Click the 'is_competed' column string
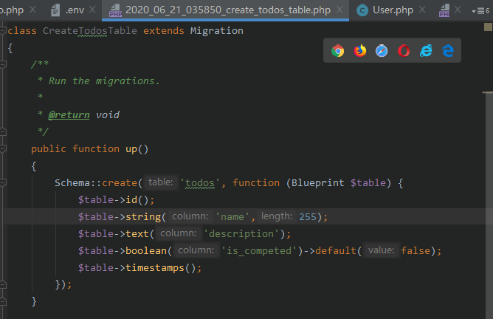 coord(259,250)
